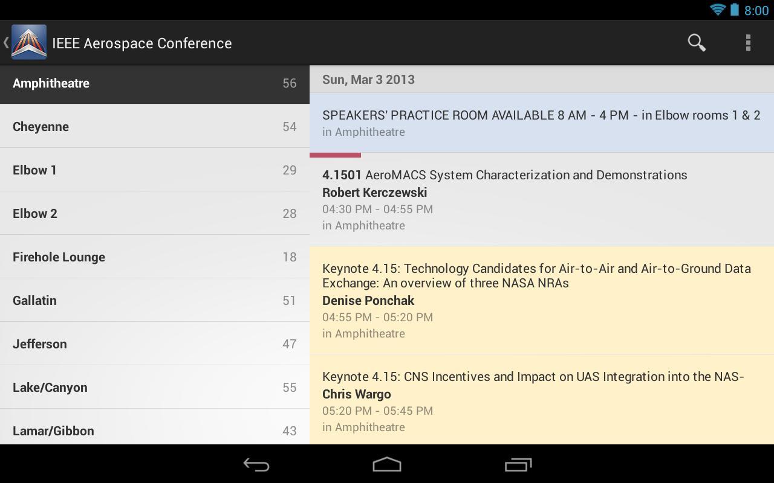Open the Lake/Canyon room sessions
774x483 pixels.
[155, 387]
